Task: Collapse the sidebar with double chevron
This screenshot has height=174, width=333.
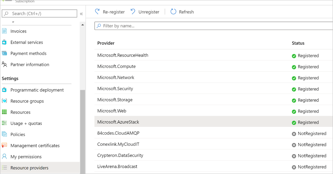Action: click(x=81, y=14)
